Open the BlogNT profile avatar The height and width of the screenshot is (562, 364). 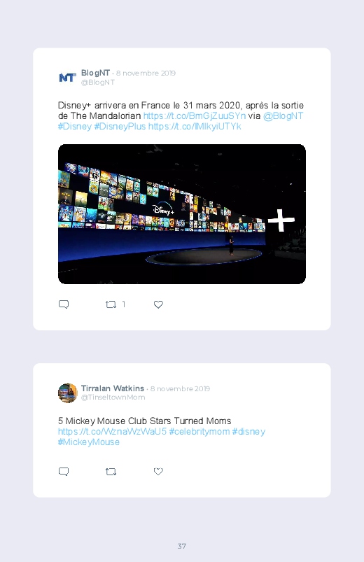pyautogui.click(x=67, y=77)
